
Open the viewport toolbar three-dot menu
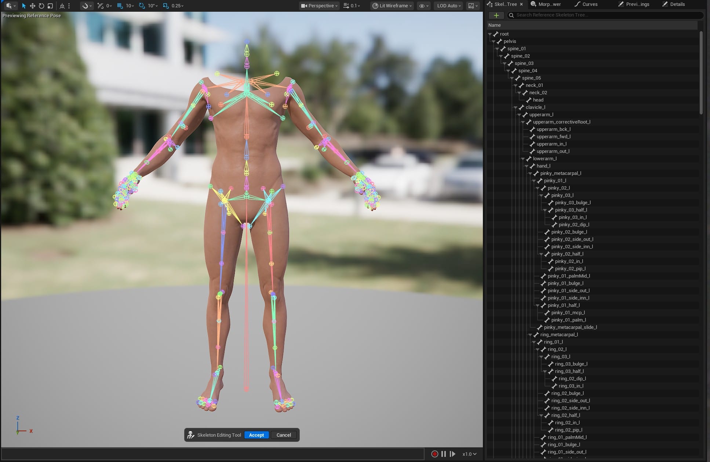69,6
